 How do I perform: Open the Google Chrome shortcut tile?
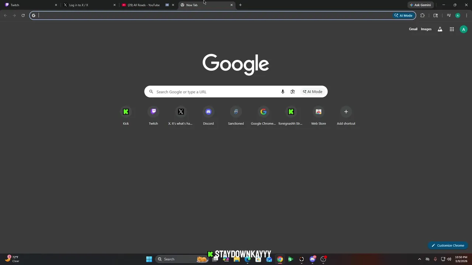click(x=263, y=116)
